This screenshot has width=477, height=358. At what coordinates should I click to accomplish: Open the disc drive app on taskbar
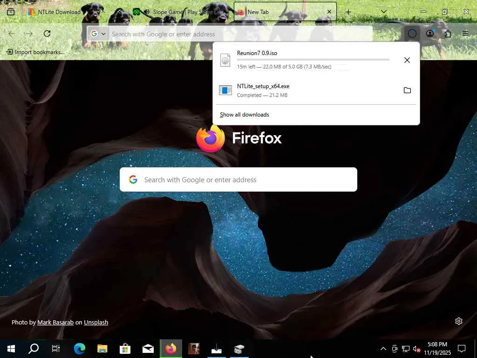[x=239, y=349]
